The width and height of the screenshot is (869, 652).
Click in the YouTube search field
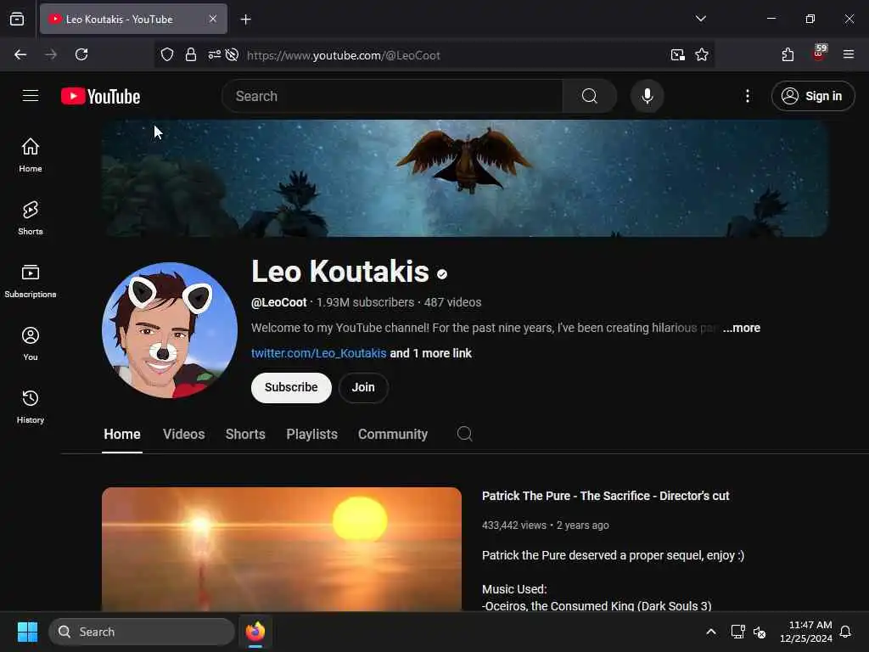tap(392, 96)
